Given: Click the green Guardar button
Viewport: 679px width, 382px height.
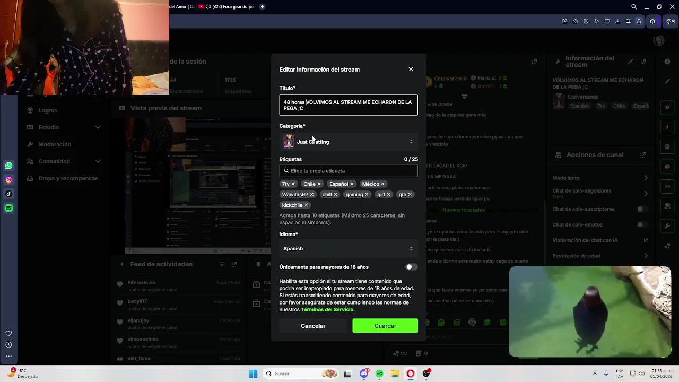Looking at the screenshot, I should click(x=385, y=326).
